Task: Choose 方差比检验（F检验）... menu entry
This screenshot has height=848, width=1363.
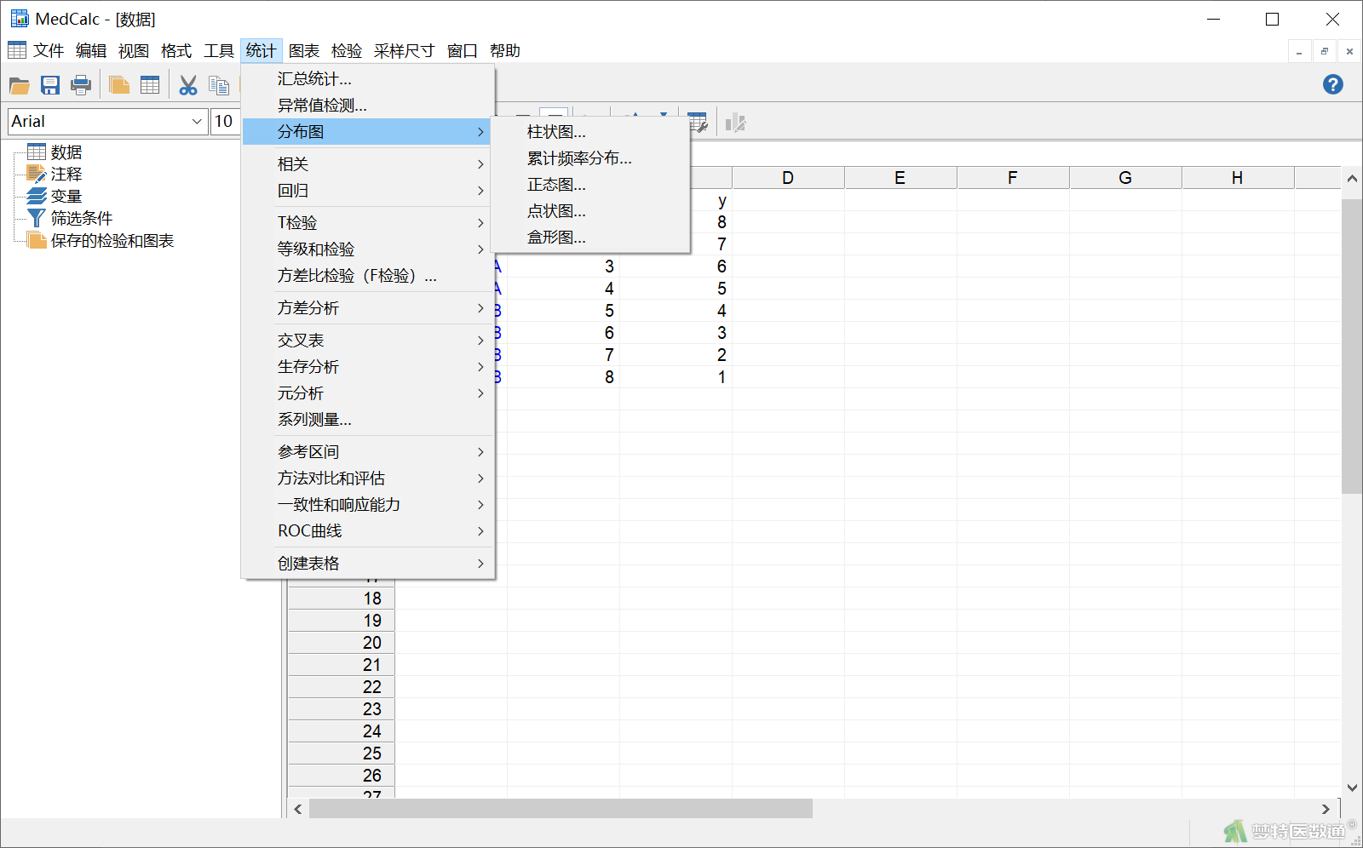Action: coord(368,276)
